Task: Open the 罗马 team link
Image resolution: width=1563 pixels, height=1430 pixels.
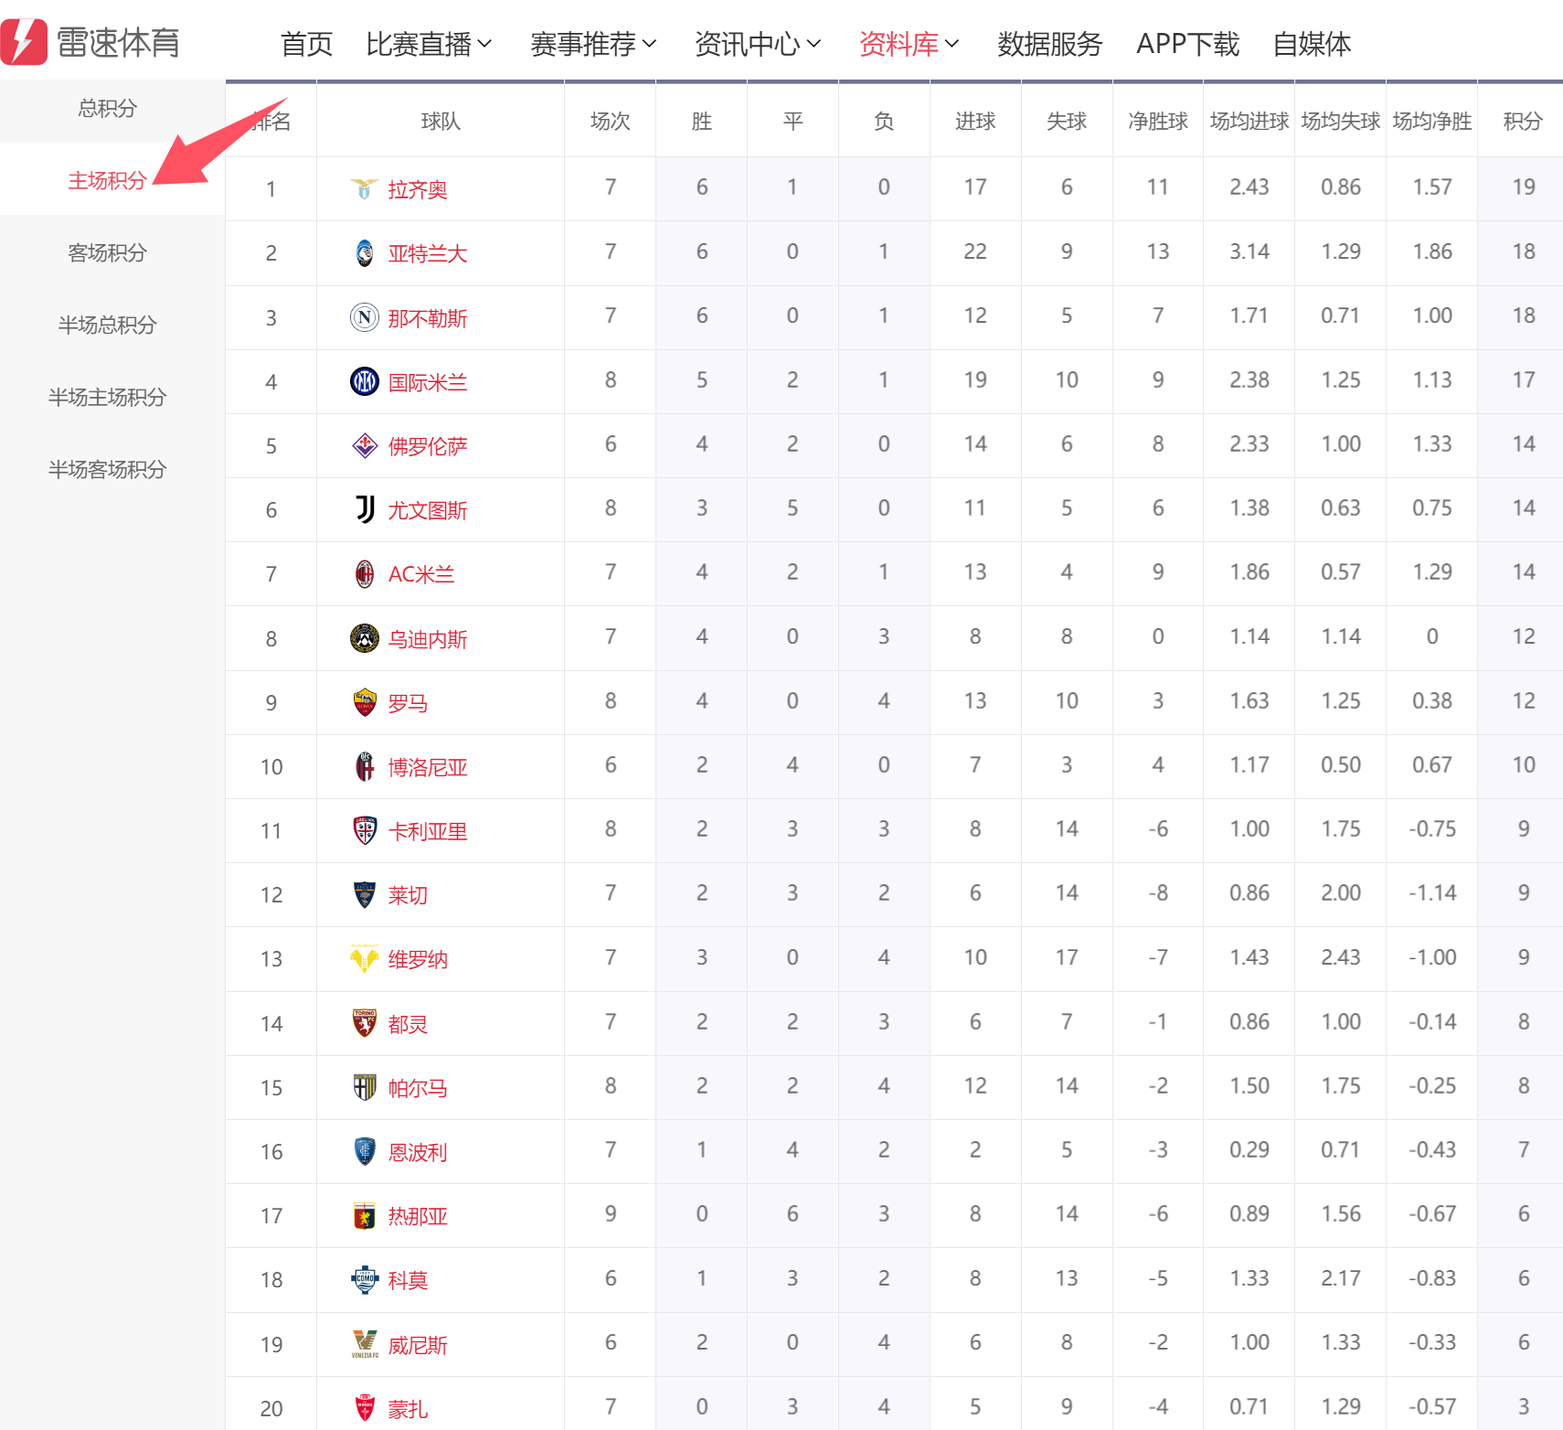Action: 408,703
